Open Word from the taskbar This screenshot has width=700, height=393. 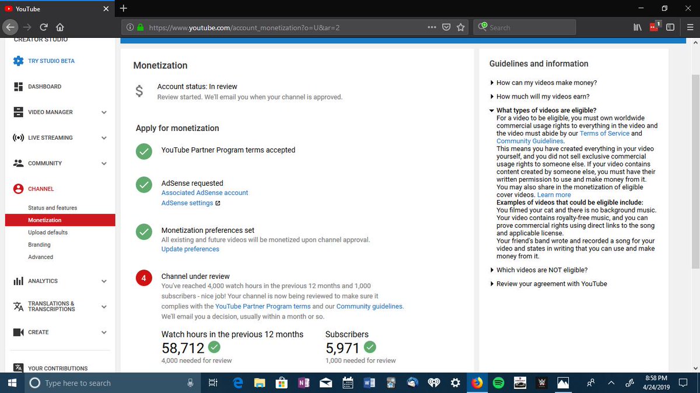(369, 383)
